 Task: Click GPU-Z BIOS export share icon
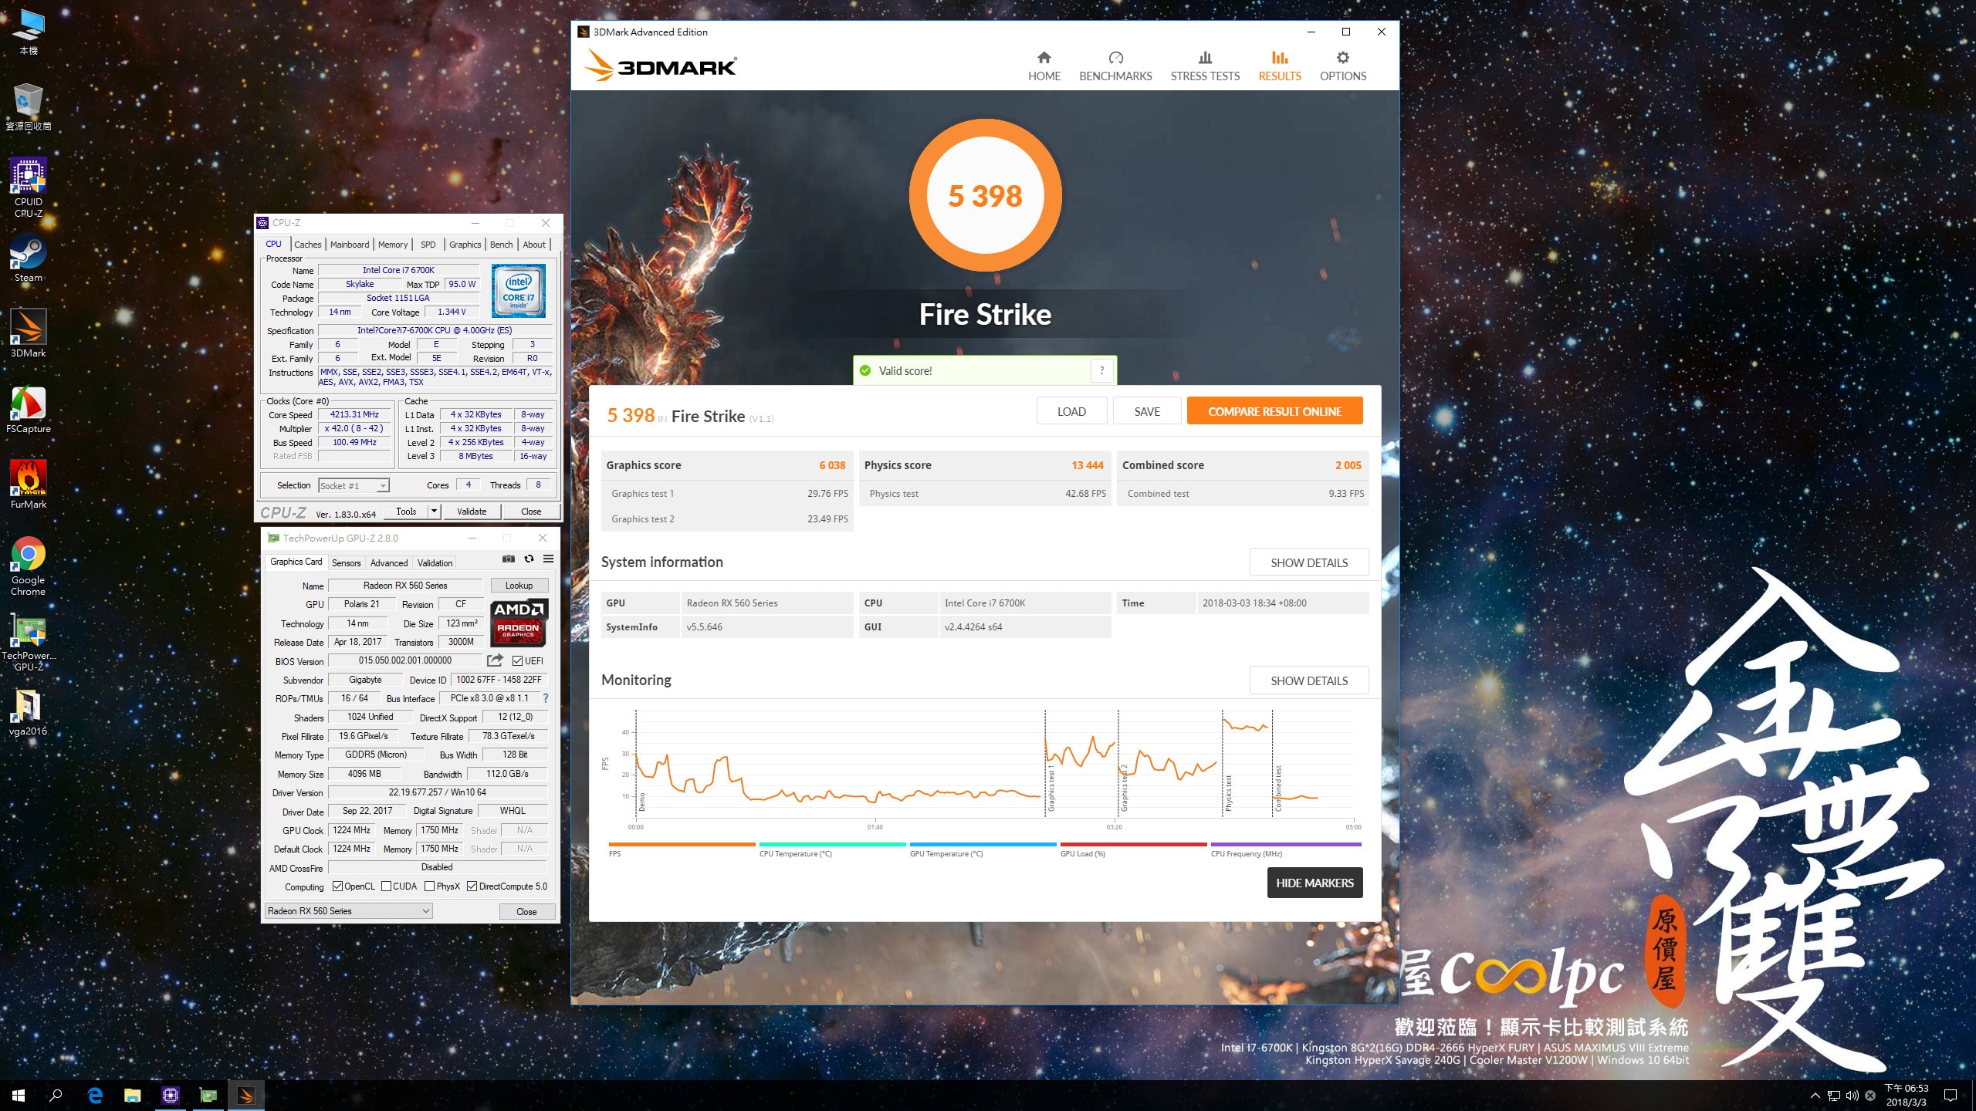495,660
